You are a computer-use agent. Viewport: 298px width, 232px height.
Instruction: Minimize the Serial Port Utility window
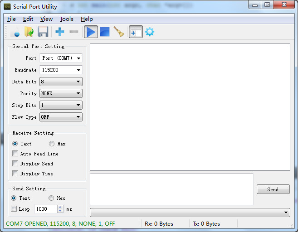point(255,5)
